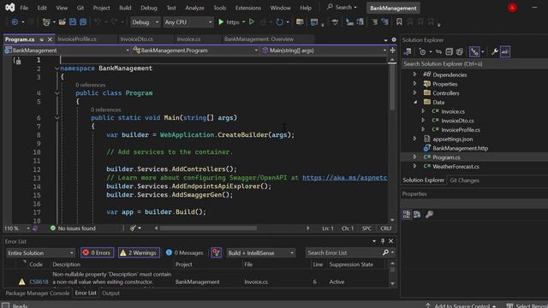The width and height of the screenshot is (548, 308).
Task: Toggle the 0 Errors filter
Action: pyautogui.click(x=97, y=253)
